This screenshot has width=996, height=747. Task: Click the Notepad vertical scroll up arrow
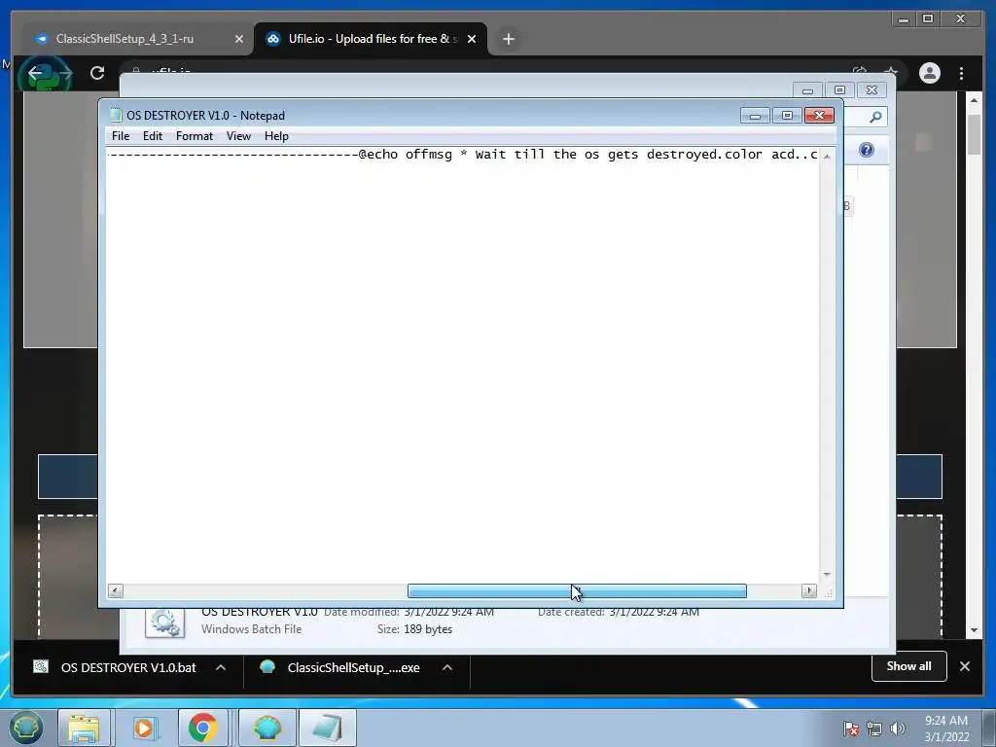827,157
